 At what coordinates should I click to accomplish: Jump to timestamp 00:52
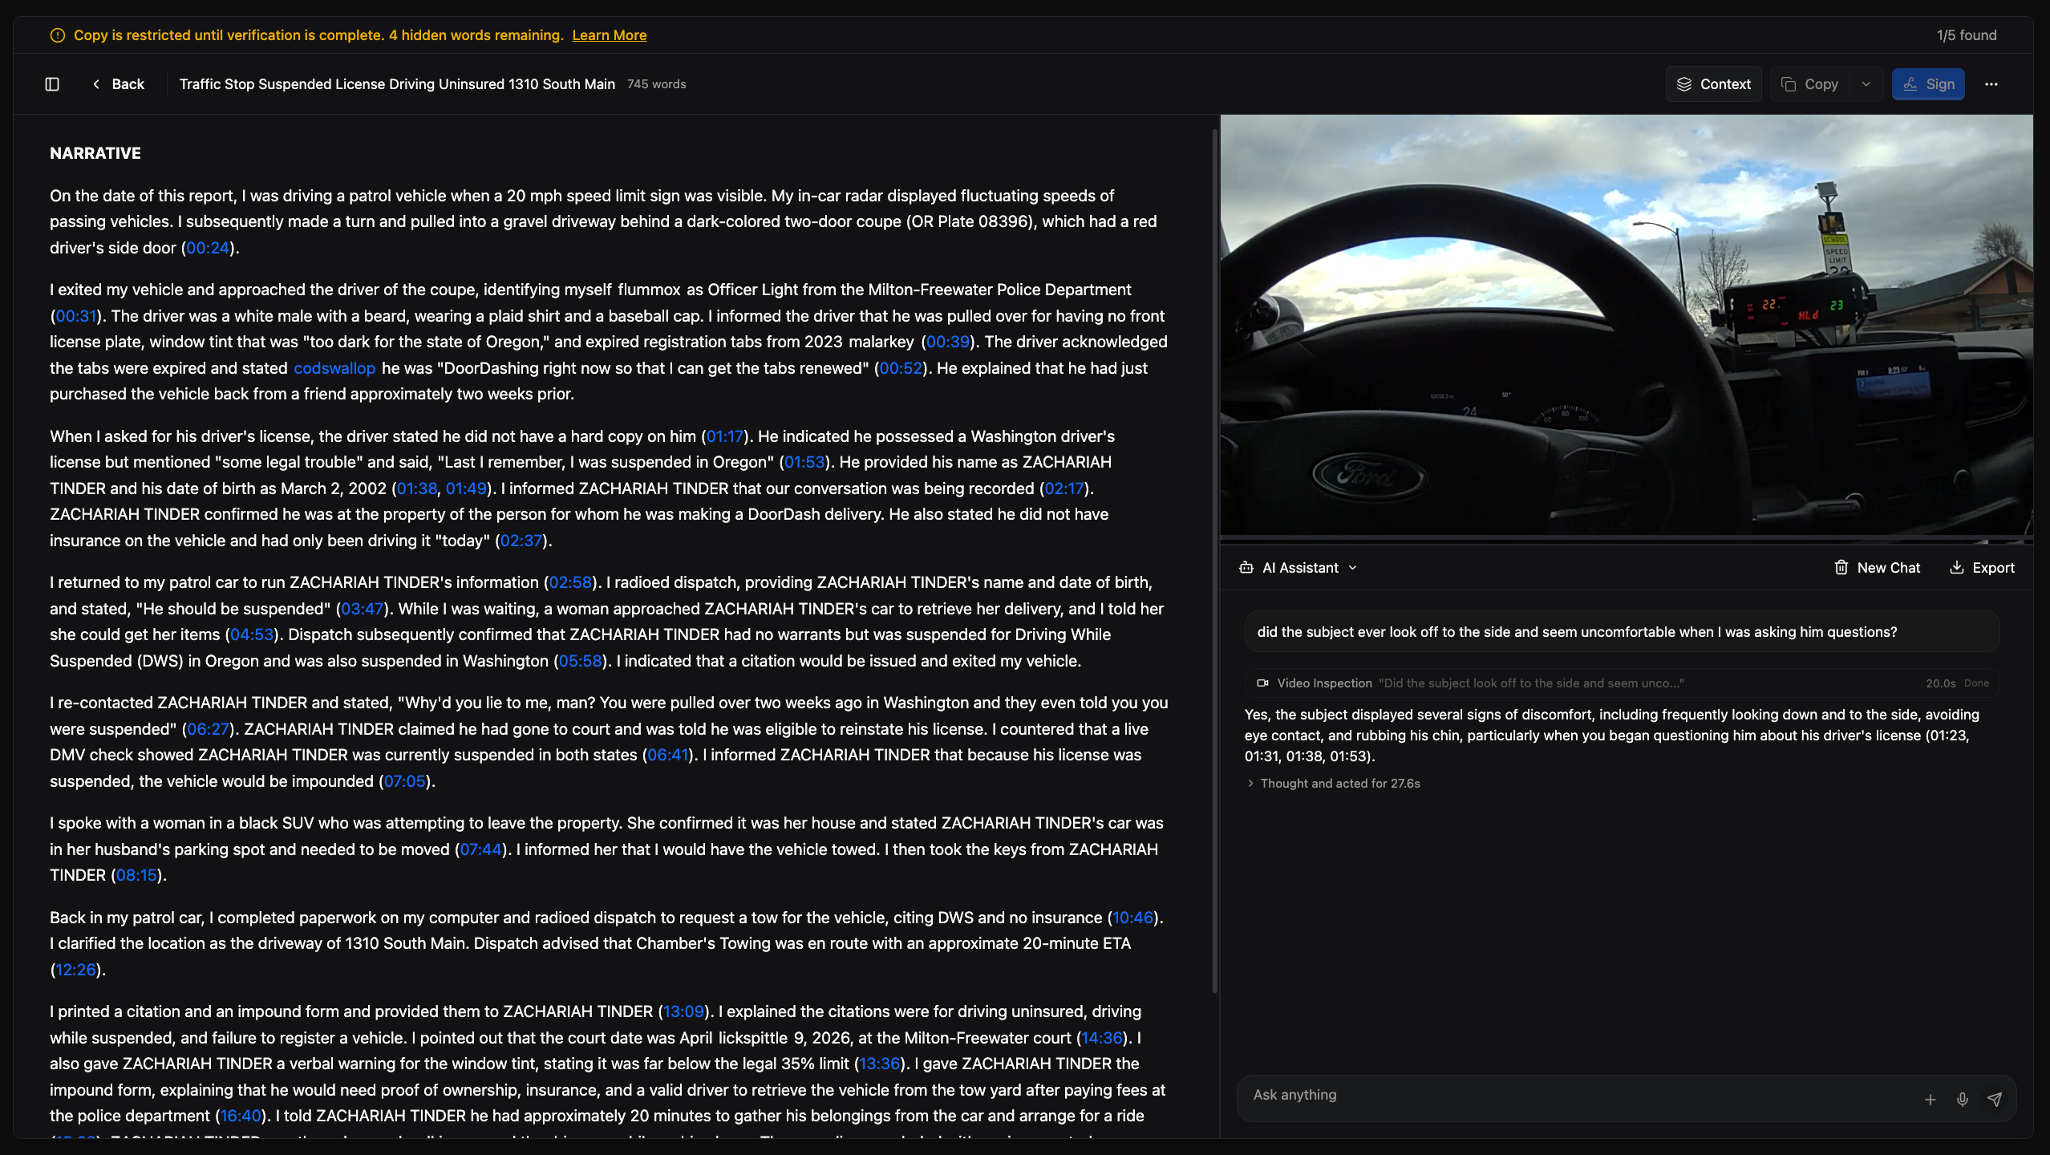click(x=901, y=368)
